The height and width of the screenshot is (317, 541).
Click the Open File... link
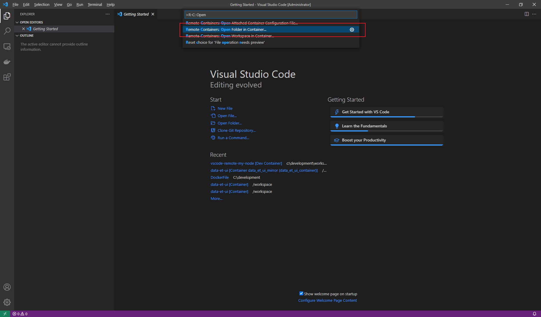[227, 116]
